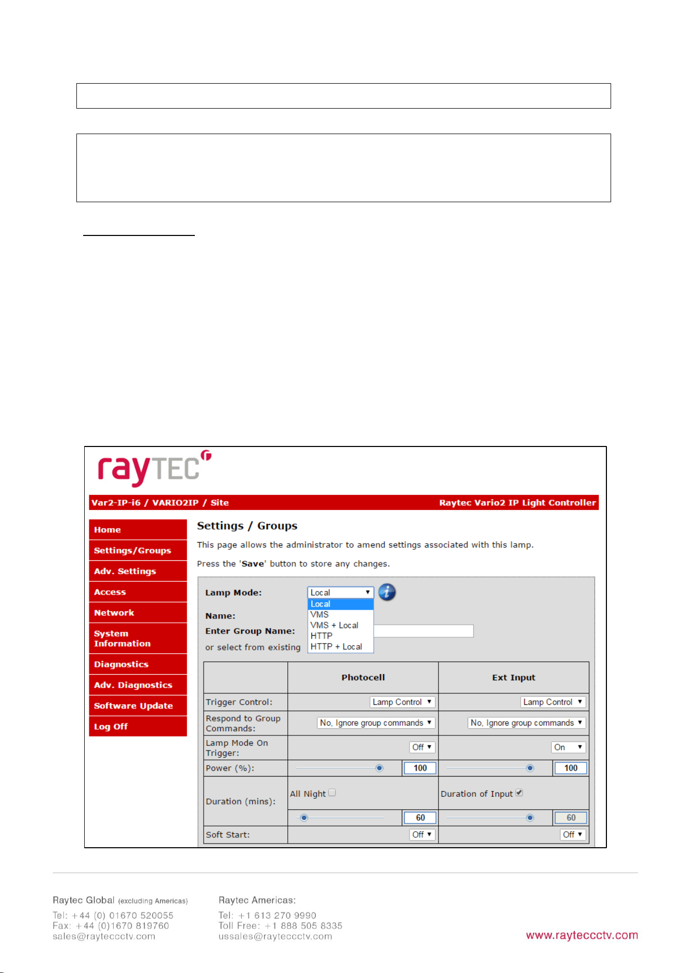Click the blue info icon beside Lamp Mode
688x973 pixels.
(x=387, y=592)
